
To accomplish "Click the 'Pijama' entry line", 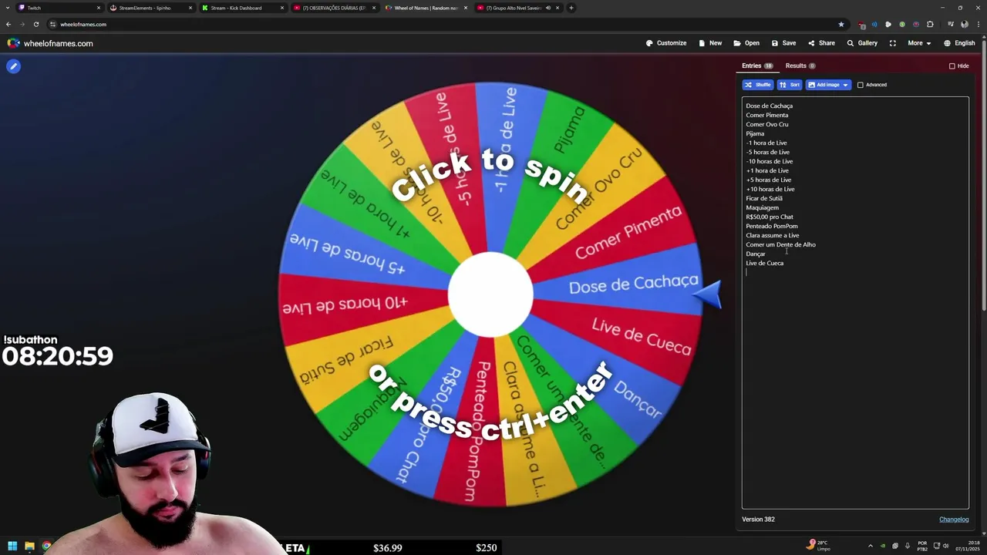I will (x=754, y=133).
